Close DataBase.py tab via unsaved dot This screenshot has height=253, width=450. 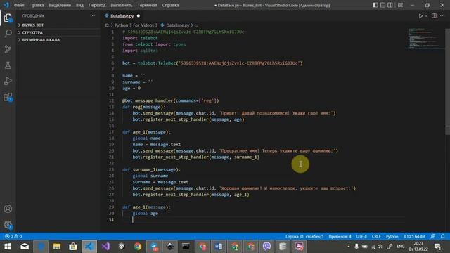point(139,15)
